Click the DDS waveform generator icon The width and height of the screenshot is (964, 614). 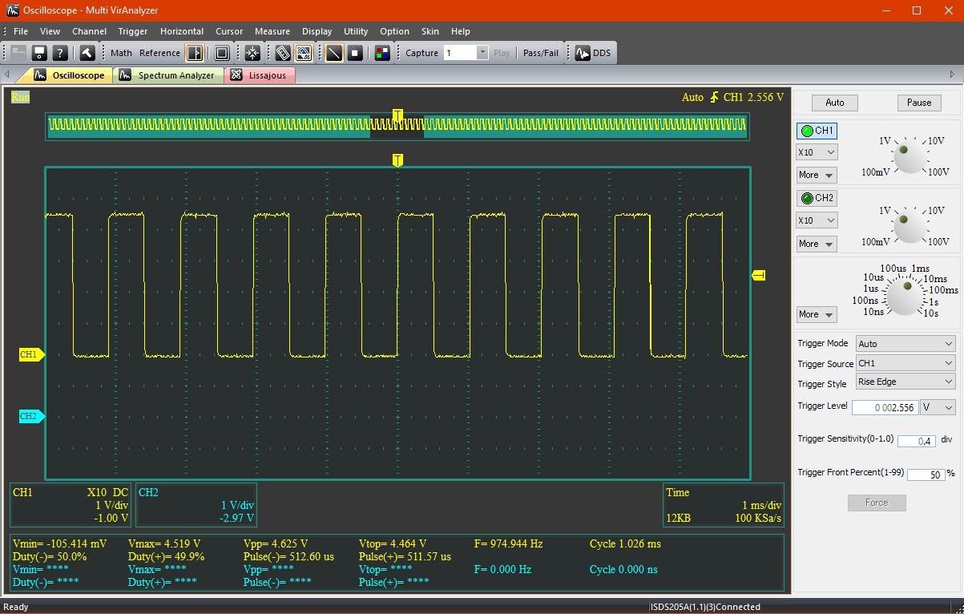point(583,53)
